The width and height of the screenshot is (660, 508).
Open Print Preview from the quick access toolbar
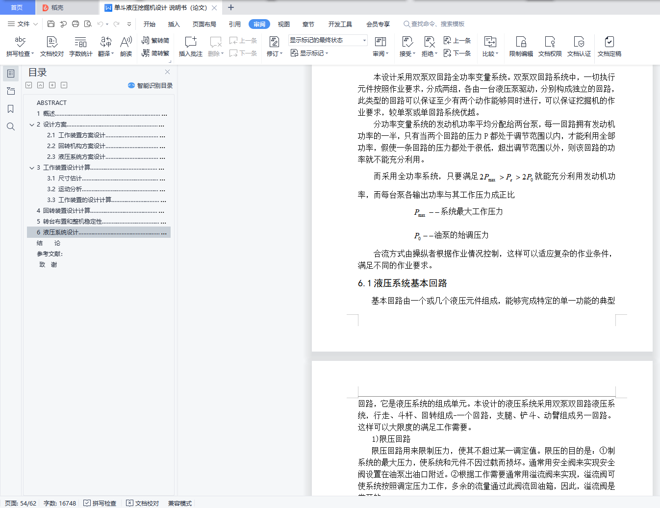click(88, 24)
